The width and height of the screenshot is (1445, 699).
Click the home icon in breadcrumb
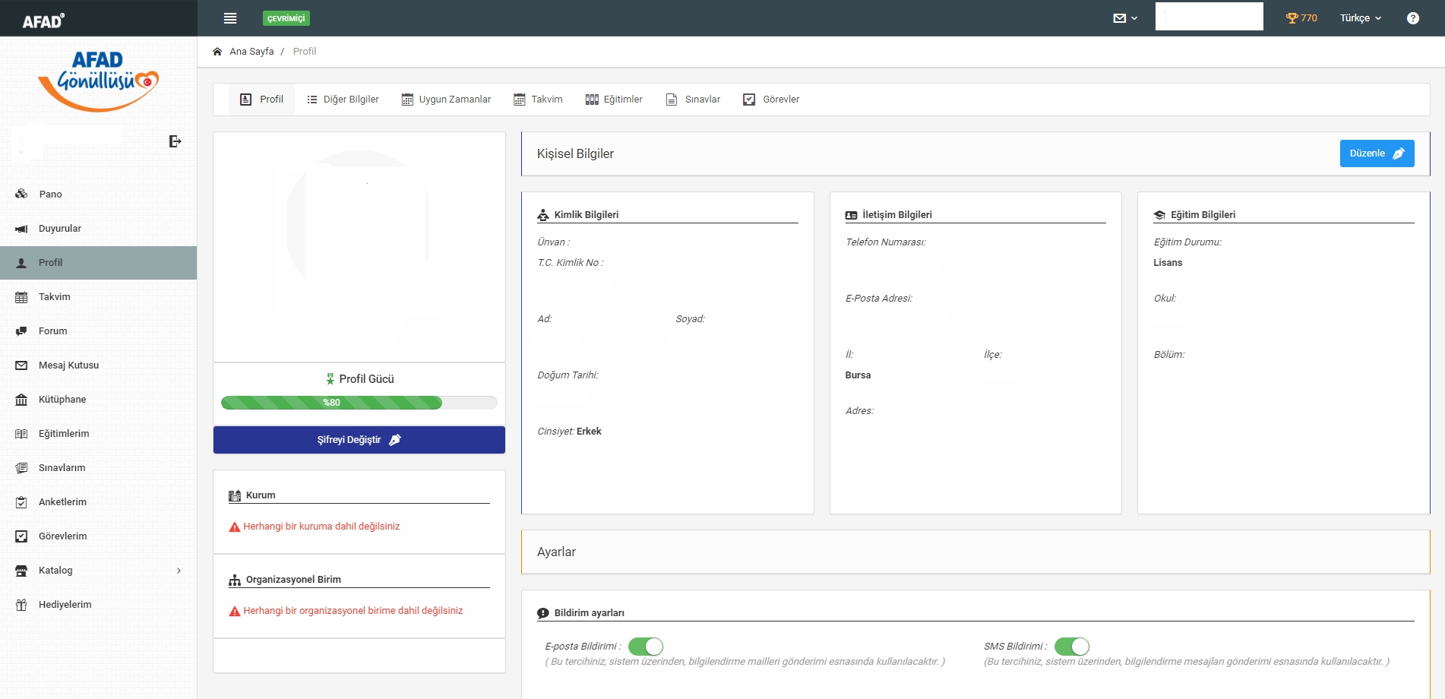pyautogui.click(x=217, y=52)
